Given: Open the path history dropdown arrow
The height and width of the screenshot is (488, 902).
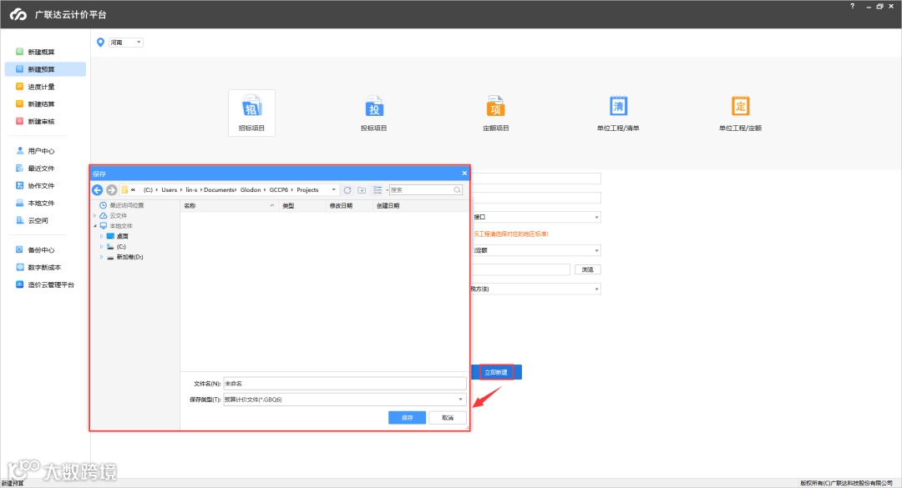Looking at the screenshot, I should pyautogui.click(x=333, y=189).
